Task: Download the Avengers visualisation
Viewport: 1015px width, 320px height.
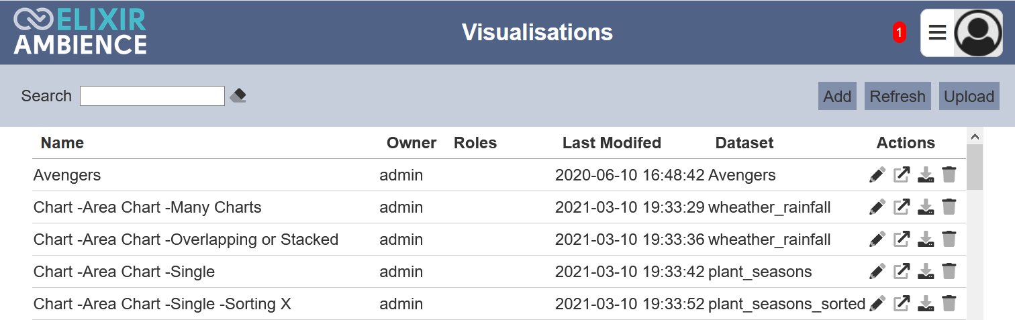Action: click(x=926, y=175)
